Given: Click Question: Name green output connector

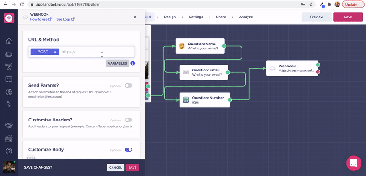Looking at the screenshot, I should tap(224, 46).
